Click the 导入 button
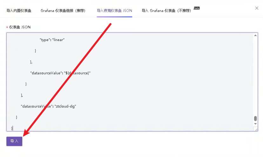This screenshot has width=263, height=157. tap(14, 141)
